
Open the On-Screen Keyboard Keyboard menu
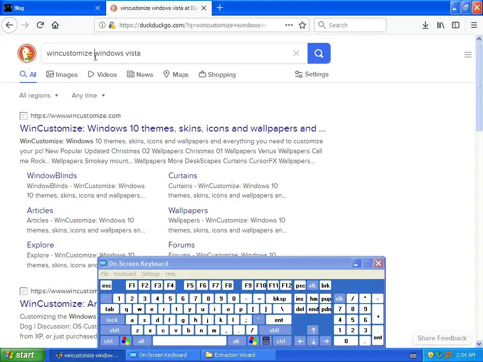point(125,274)
